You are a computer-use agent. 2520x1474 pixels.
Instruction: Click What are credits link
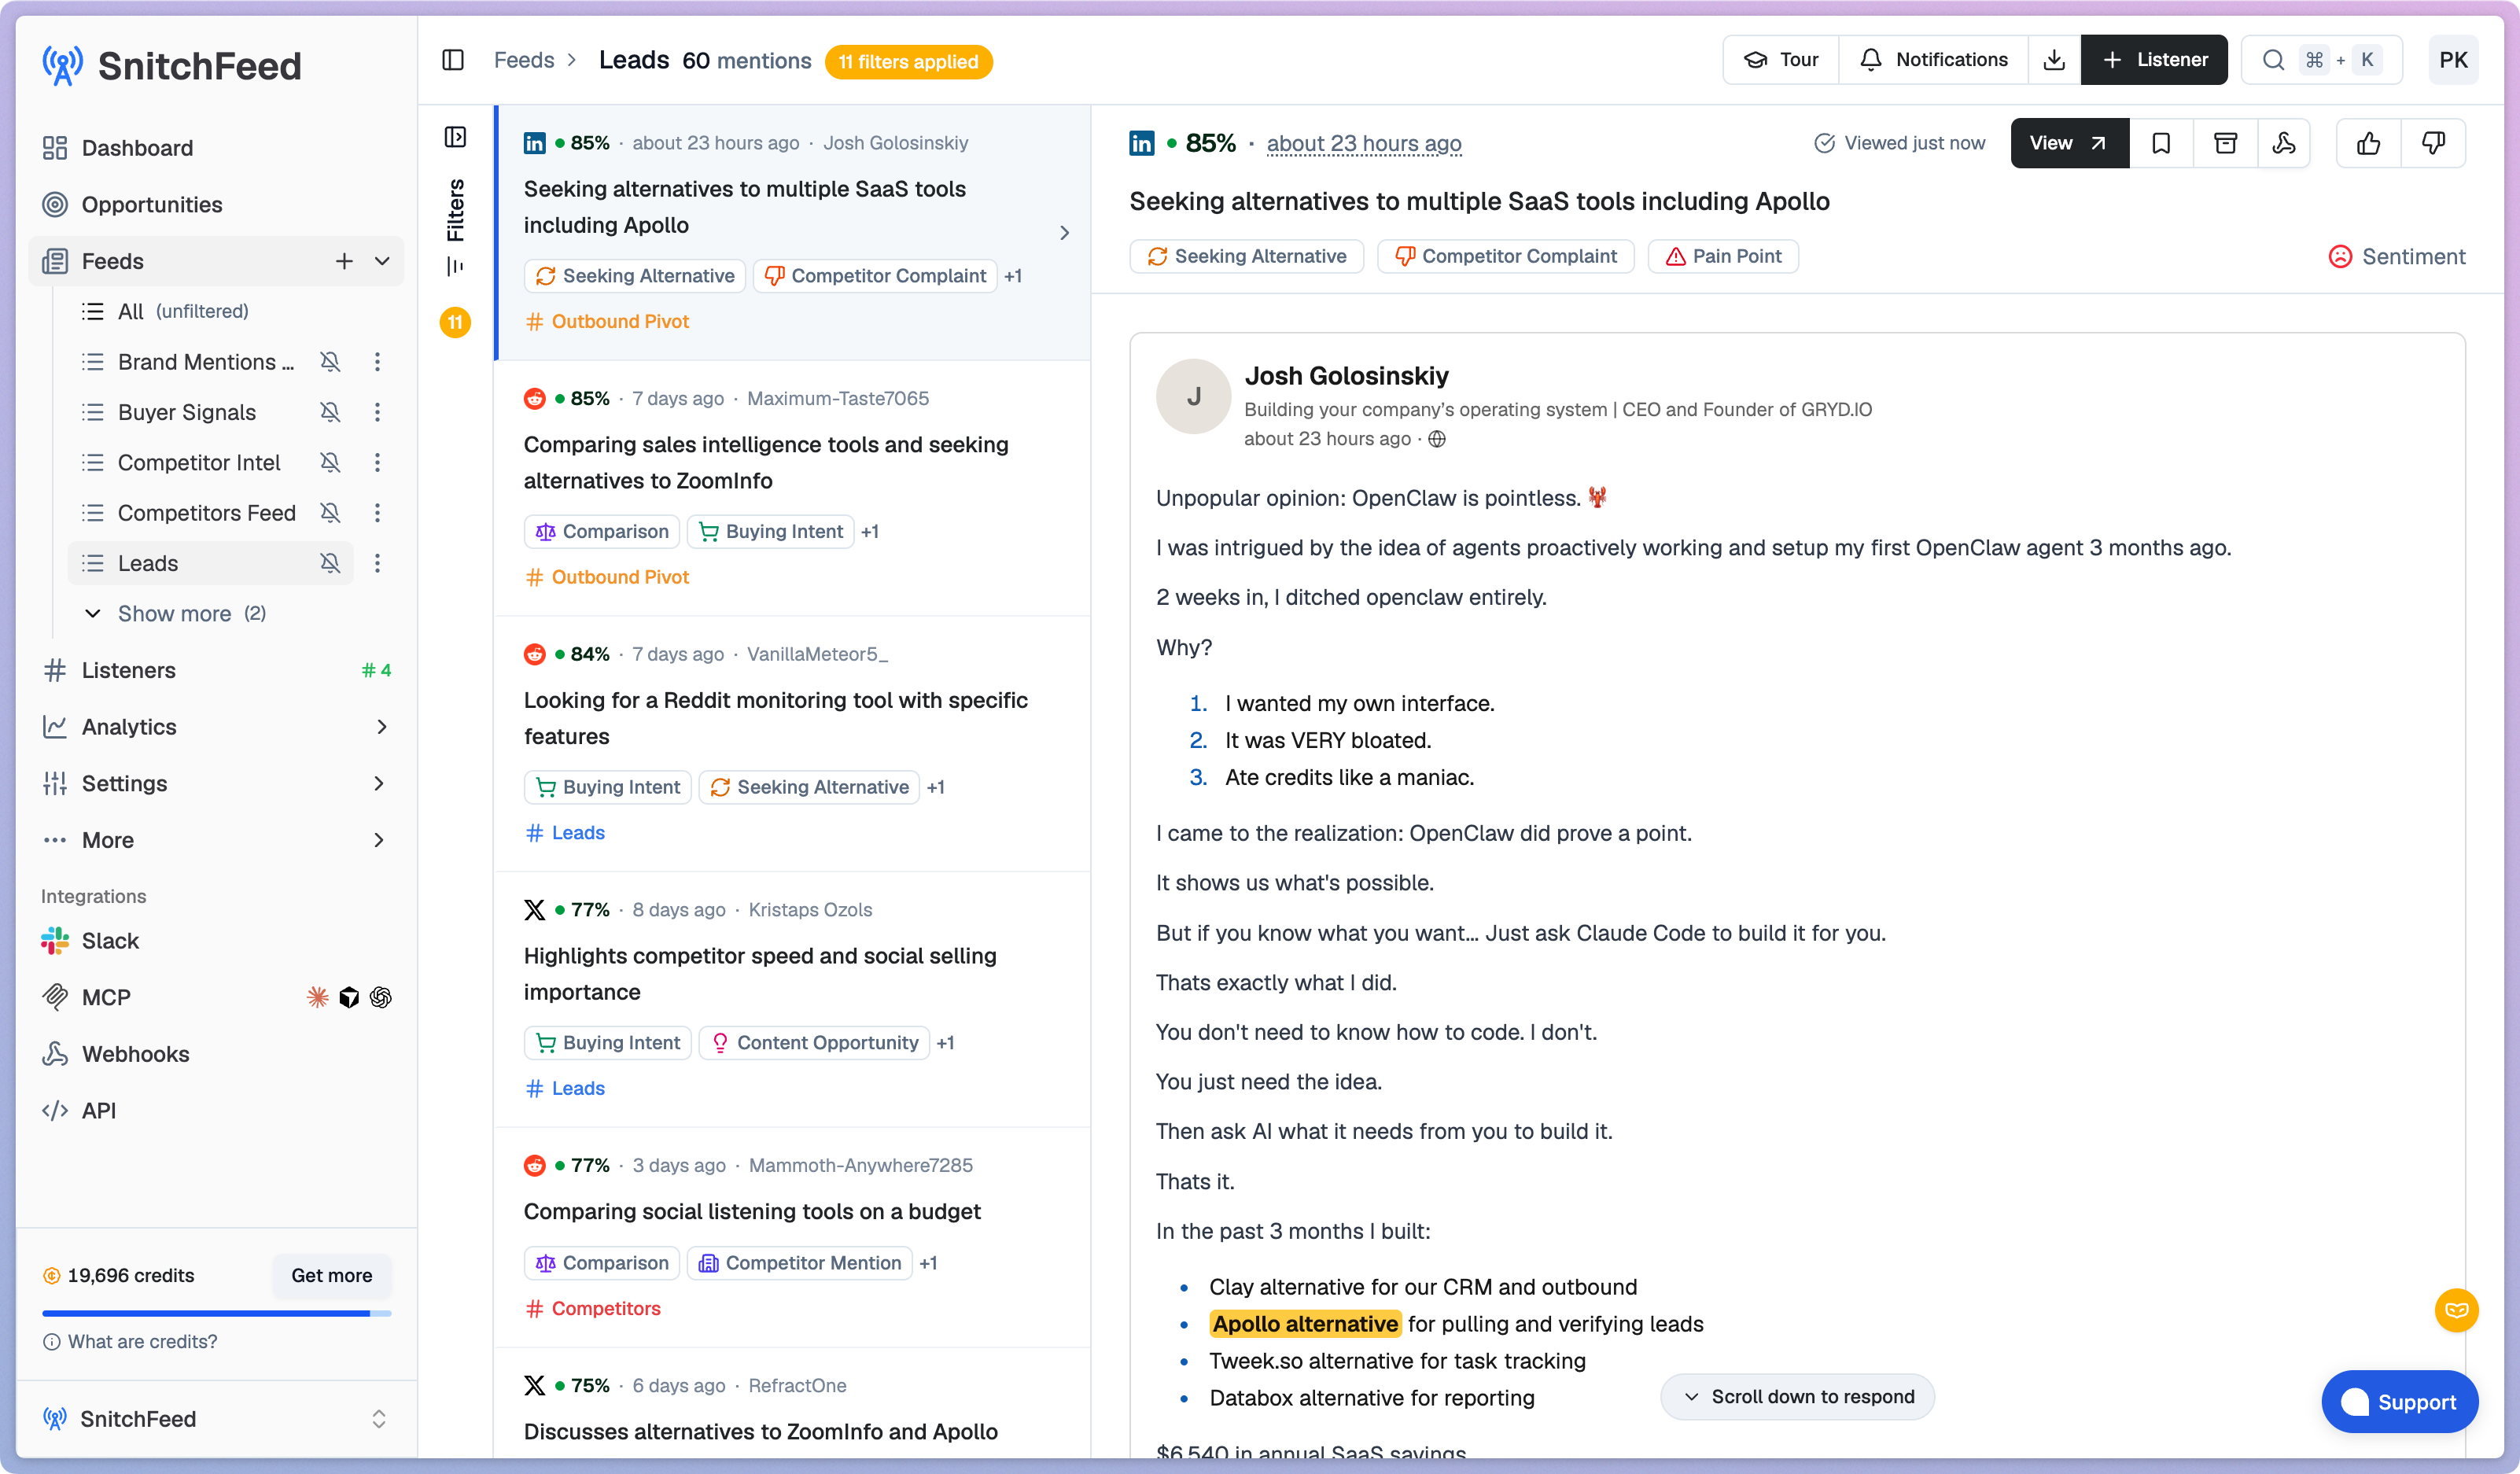pos(130,1342)
